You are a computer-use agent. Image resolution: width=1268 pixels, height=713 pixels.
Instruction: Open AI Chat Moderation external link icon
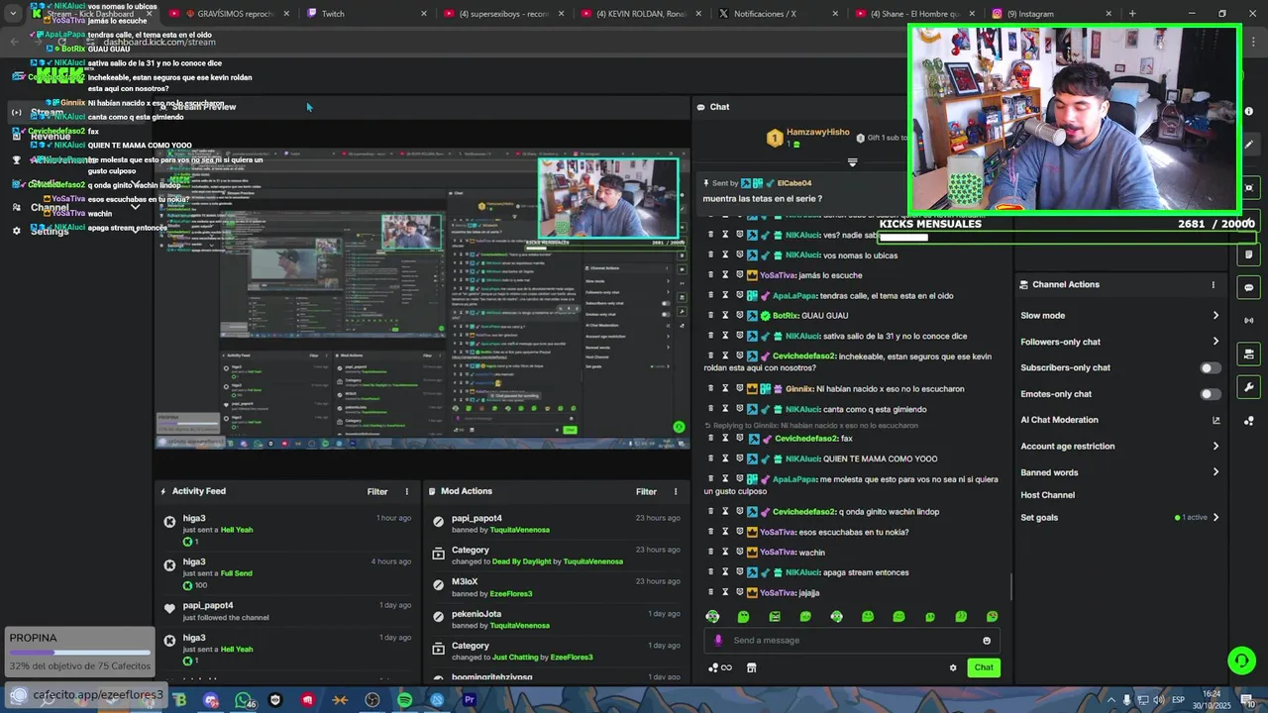coord(1215,420)
